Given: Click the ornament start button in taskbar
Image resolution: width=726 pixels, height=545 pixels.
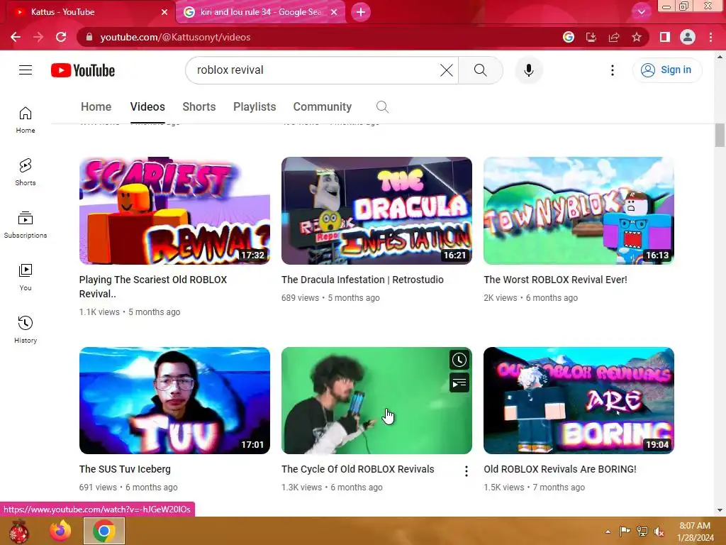Looking at the screenshot, I should click(x=18, y=531).
